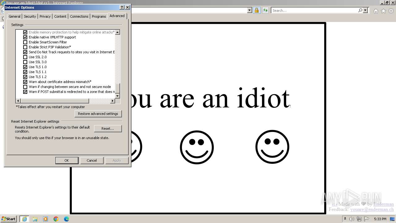Enable Use SSL 3.0 checkbox
Screen dimensions: 396x223
point(25,62)
